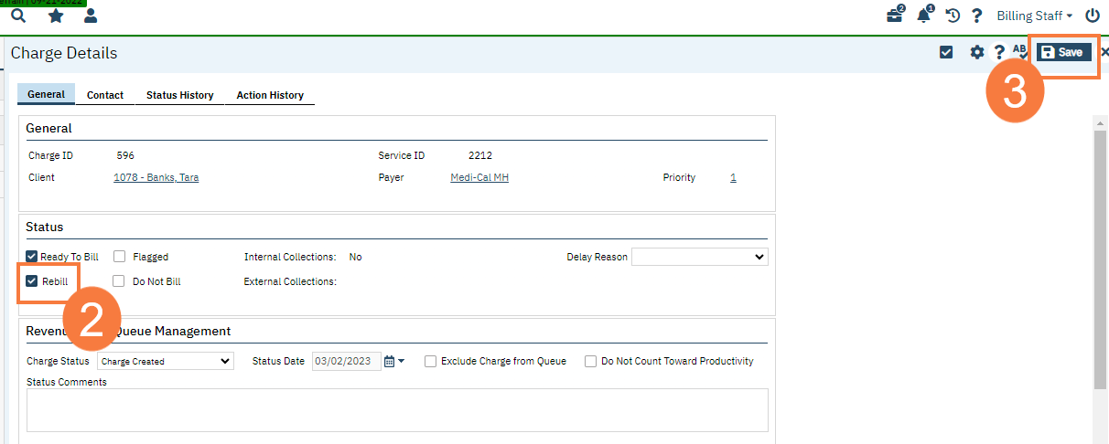Click the search magnifier icon
Viewport: 1109px width, 444px height.
coord(18,16)
